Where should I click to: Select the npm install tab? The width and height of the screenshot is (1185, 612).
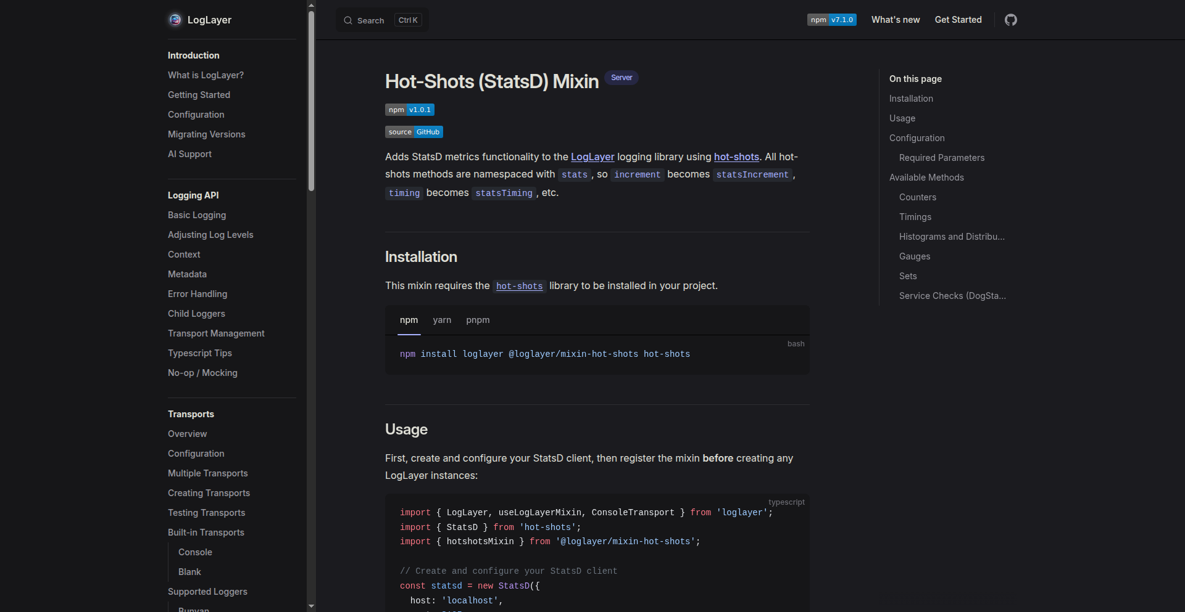tap(409, 320)
